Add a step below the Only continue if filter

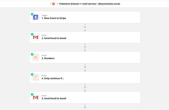[x=85, y=87]
